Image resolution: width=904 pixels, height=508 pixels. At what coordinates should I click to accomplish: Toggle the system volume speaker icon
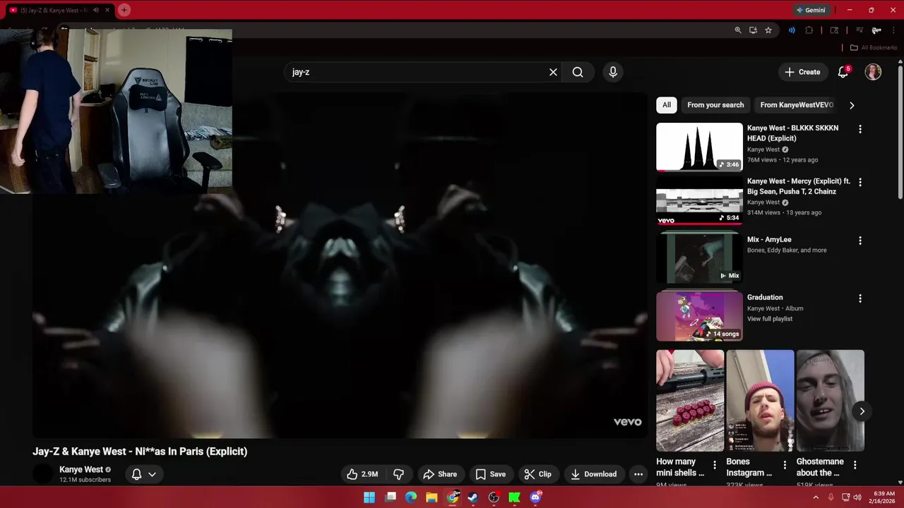pyautogui.click(x=857, y=497)
